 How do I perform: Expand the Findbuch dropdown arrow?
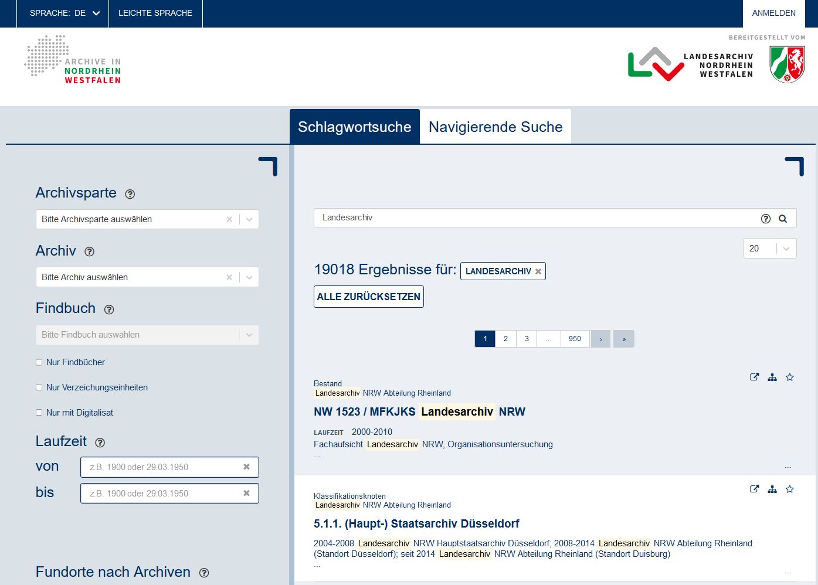click(x=249, y=335)
